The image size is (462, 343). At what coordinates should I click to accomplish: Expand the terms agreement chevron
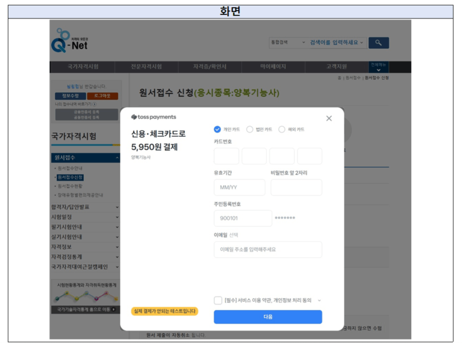[x=319, y=301]
